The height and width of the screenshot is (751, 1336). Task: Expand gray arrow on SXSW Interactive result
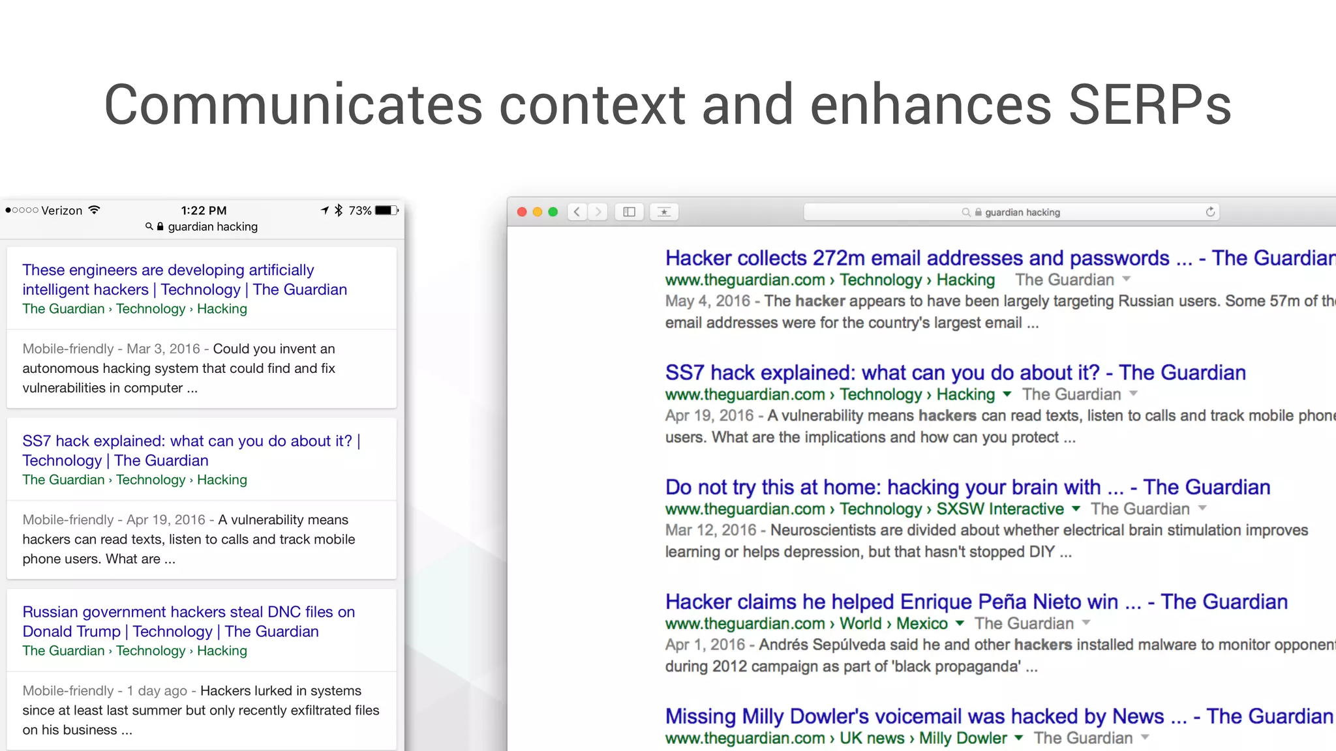(x=1202, y=508)
